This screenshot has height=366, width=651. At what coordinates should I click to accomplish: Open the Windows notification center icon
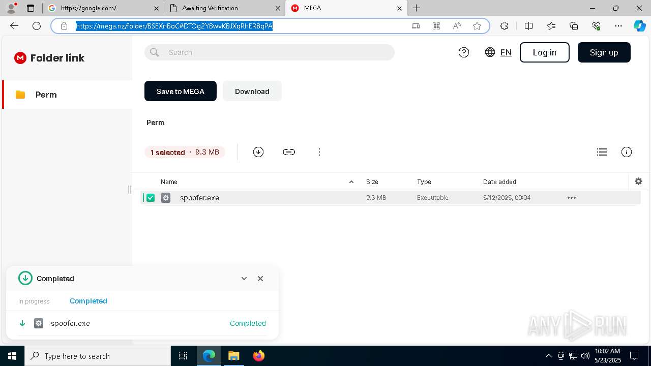point(634,356)
